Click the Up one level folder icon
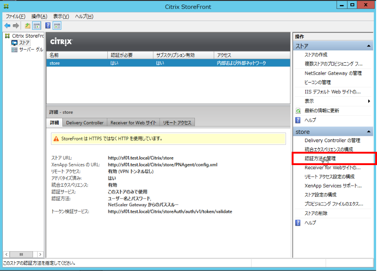 pos(28,26)
